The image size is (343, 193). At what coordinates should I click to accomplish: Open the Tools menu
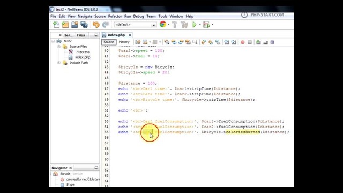163,16
